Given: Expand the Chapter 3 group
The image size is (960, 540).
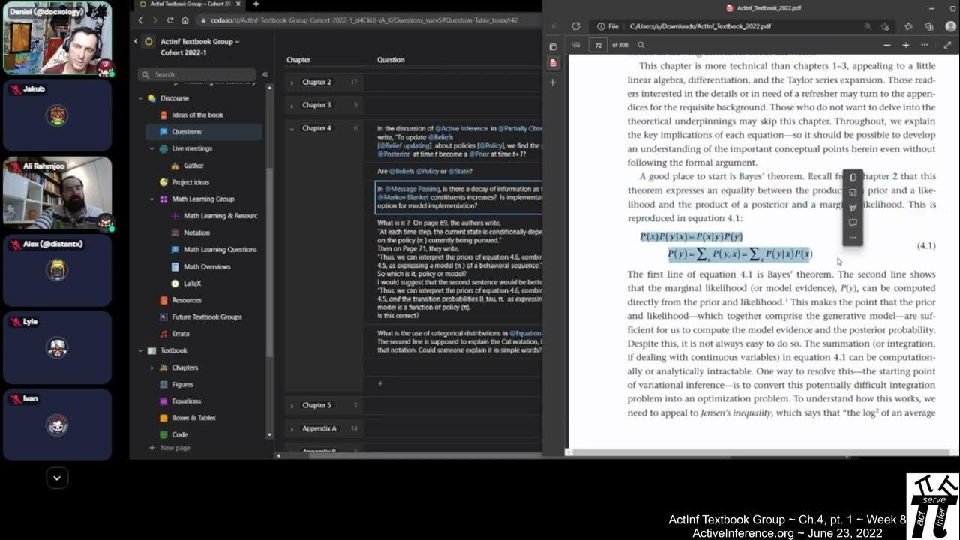Looking at the screenshot, I should (292, 105).
